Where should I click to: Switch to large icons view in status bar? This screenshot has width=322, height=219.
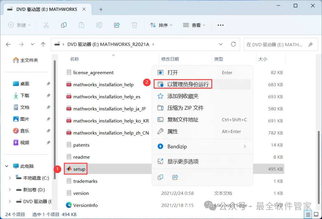(x=316, y=215)
